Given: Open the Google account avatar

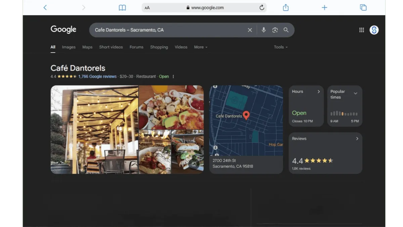Looking at the screenshot, I should pos(374,30).
